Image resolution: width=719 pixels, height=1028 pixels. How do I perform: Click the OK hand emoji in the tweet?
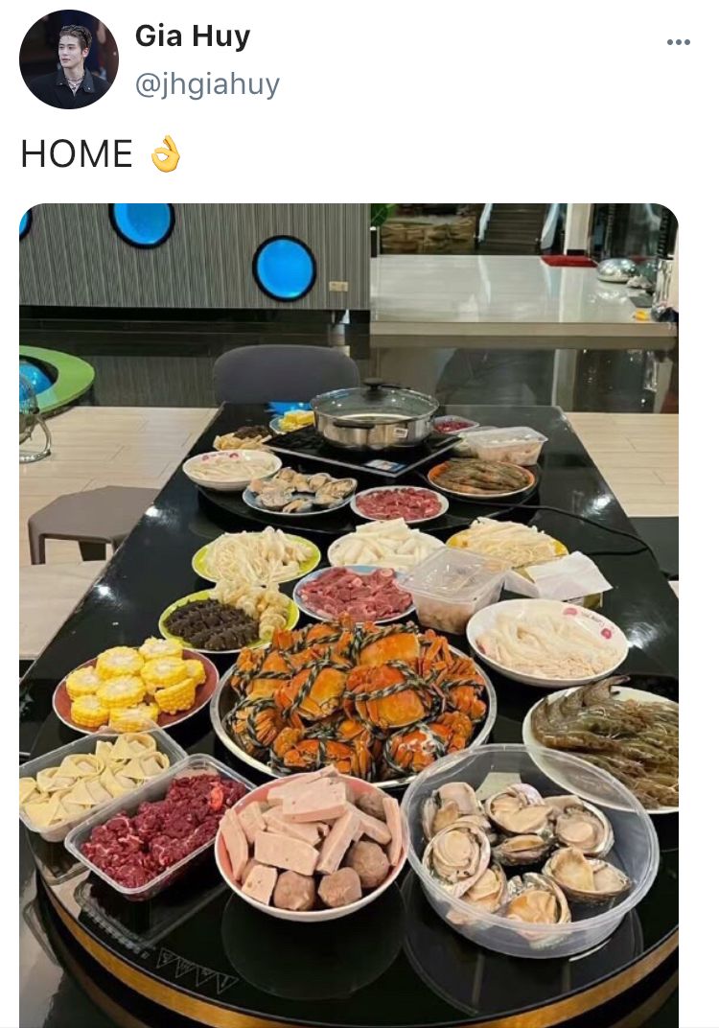(x=165, y=154)
